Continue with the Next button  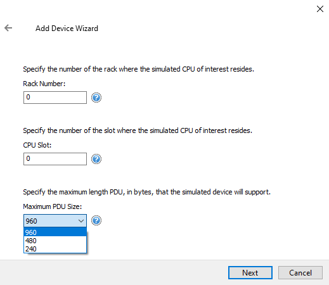point(250,272)
